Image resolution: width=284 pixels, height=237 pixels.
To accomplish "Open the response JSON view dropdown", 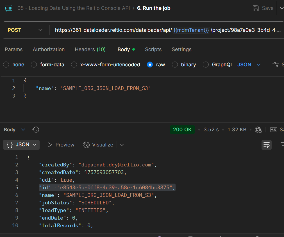I will 22,145.
